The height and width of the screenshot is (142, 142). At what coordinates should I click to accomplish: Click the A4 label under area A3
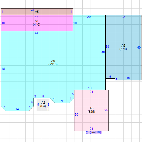94,132
